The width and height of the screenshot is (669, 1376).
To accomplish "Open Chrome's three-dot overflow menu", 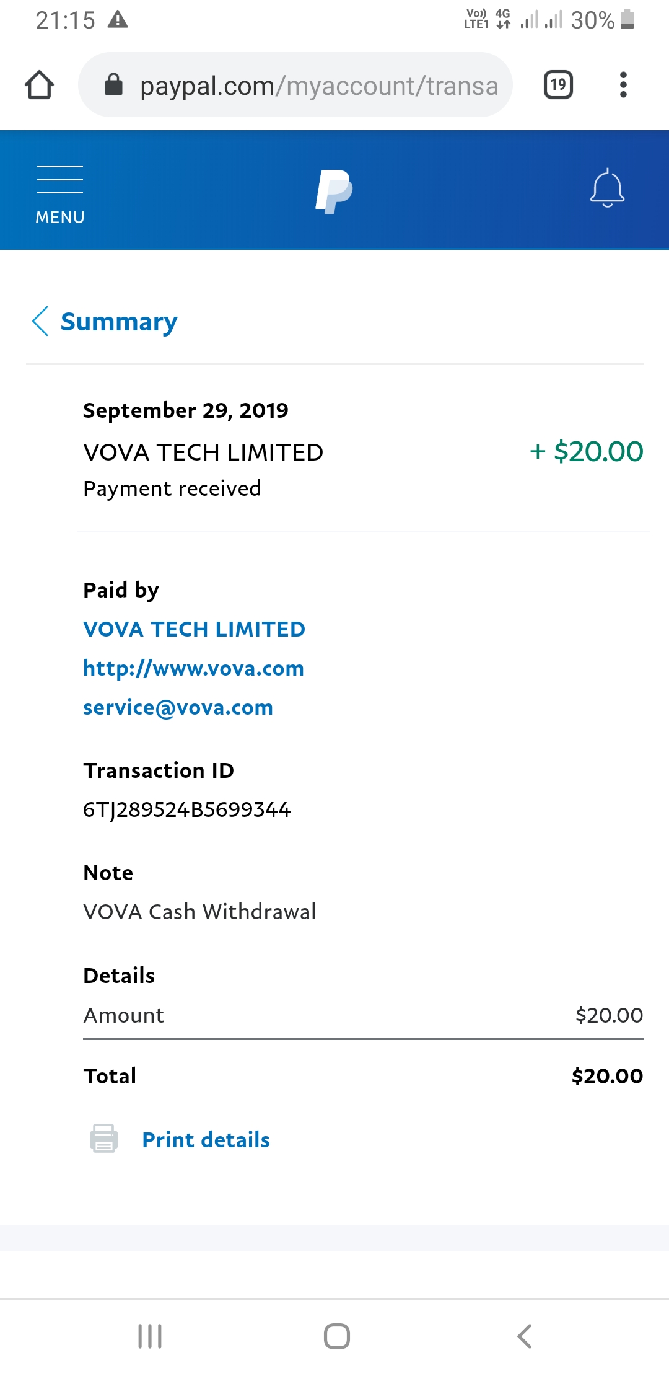I will (623, 85).
